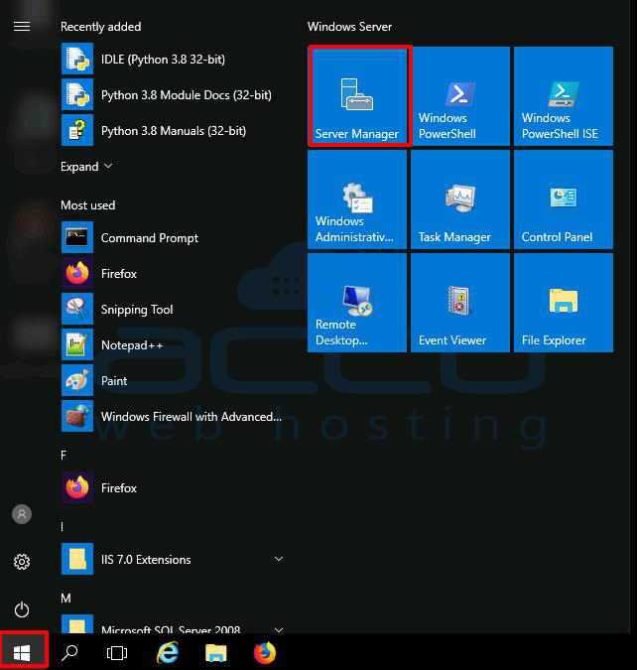This screenshot has height=670, width=637.
Task: Click the Recently added heading
Action: pyautogui.click(x=101, y=27)
